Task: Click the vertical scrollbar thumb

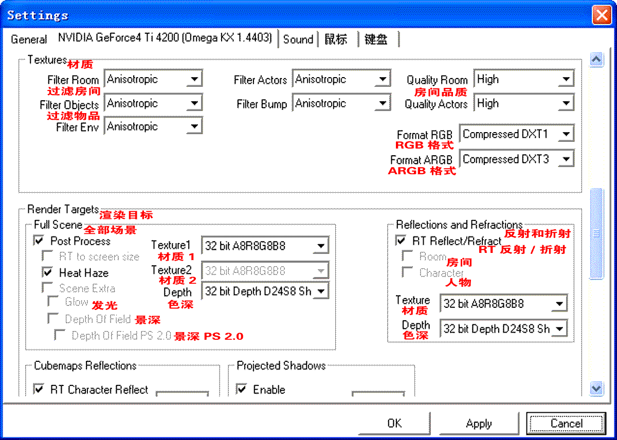Action: [x=596, y=234]
